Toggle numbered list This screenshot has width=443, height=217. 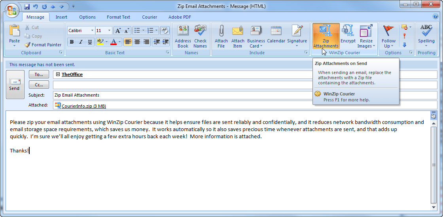[x=151, y=30]
